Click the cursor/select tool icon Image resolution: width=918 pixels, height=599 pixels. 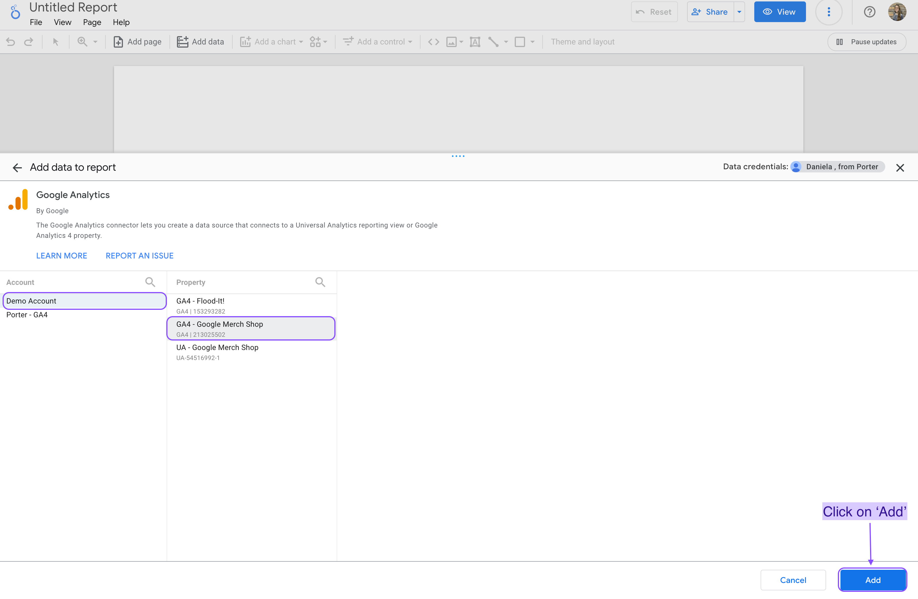coord(55,42)
